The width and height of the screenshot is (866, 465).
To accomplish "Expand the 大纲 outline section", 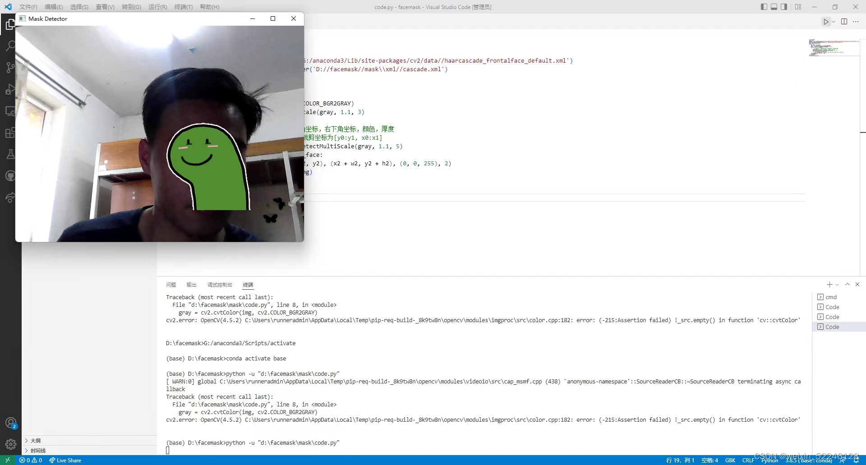I will 89,441.
